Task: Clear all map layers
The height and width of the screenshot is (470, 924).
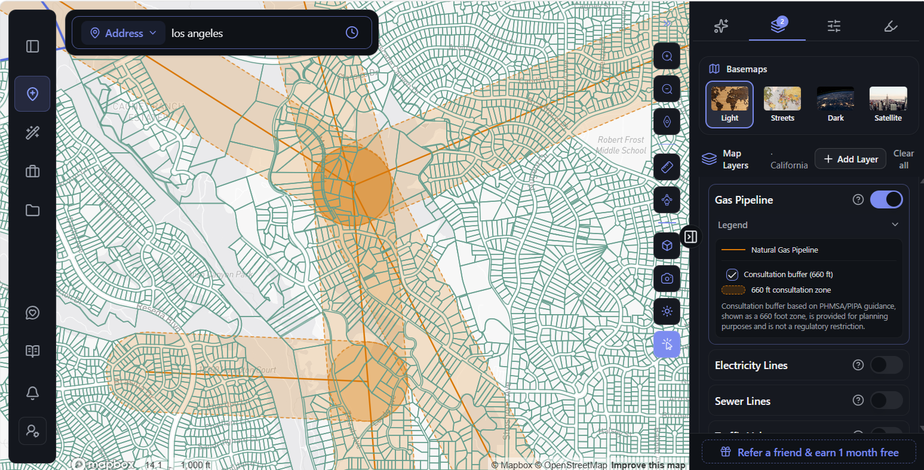Action: [x=904, y=159]
